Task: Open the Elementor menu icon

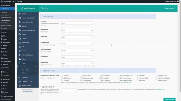Action: 2,72
